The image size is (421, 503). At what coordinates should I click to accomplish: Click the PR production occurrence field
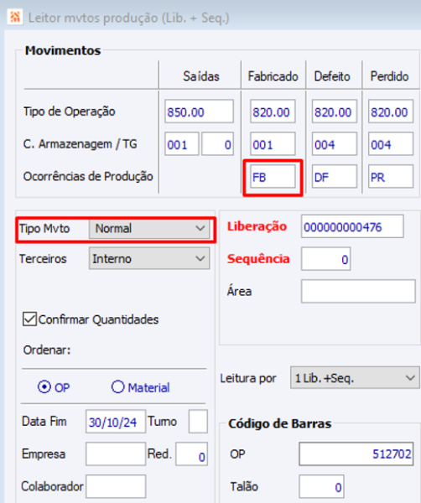point(391,176)
